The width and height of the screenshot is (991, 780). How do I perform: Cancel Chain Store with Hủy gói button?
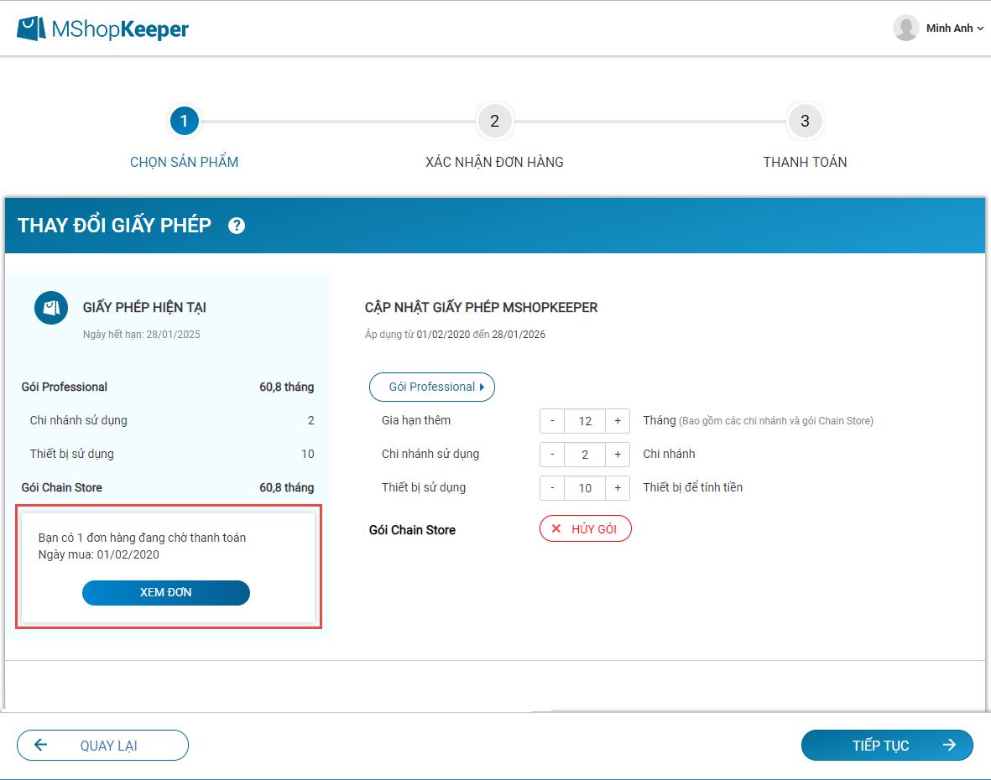coord(585,528)
